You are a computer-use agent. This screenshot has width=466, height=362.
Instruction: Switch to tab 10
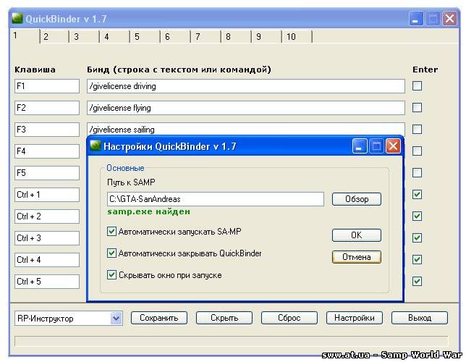click(297, 37)
